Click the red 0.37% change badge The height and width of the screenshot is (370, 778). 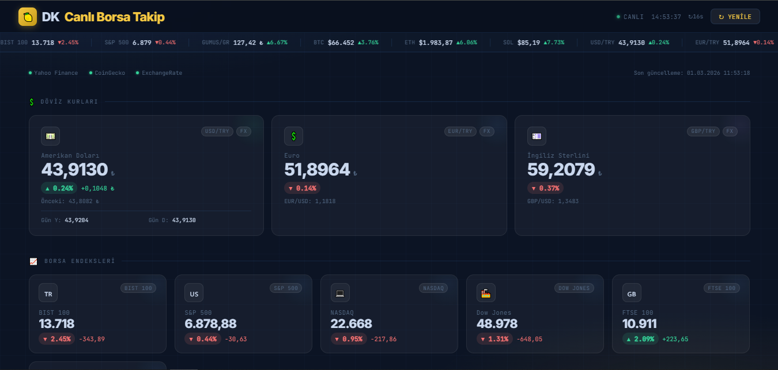pos(545,188)
